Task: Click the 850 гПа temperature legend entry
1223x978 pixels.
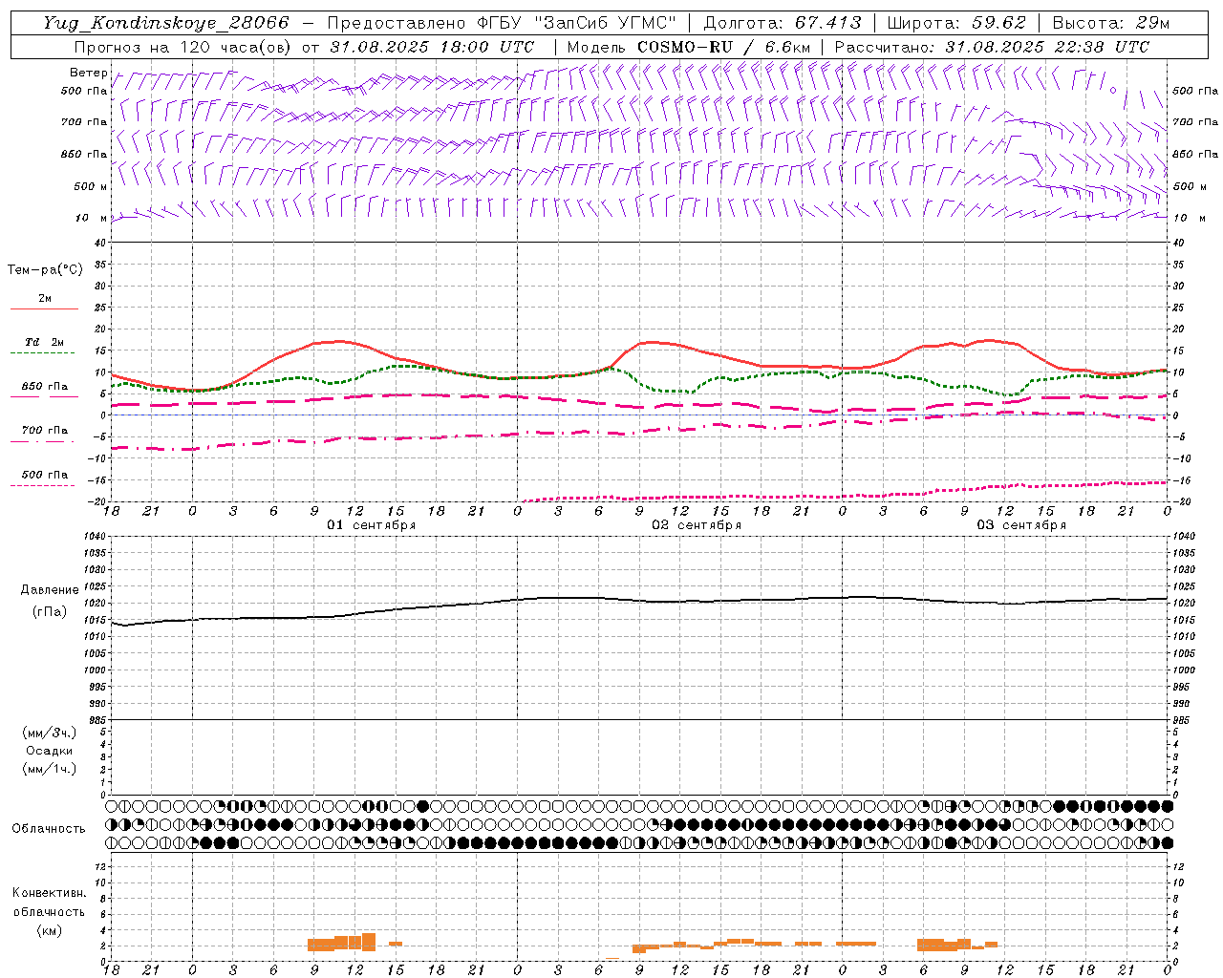Action: pos(45,387)
